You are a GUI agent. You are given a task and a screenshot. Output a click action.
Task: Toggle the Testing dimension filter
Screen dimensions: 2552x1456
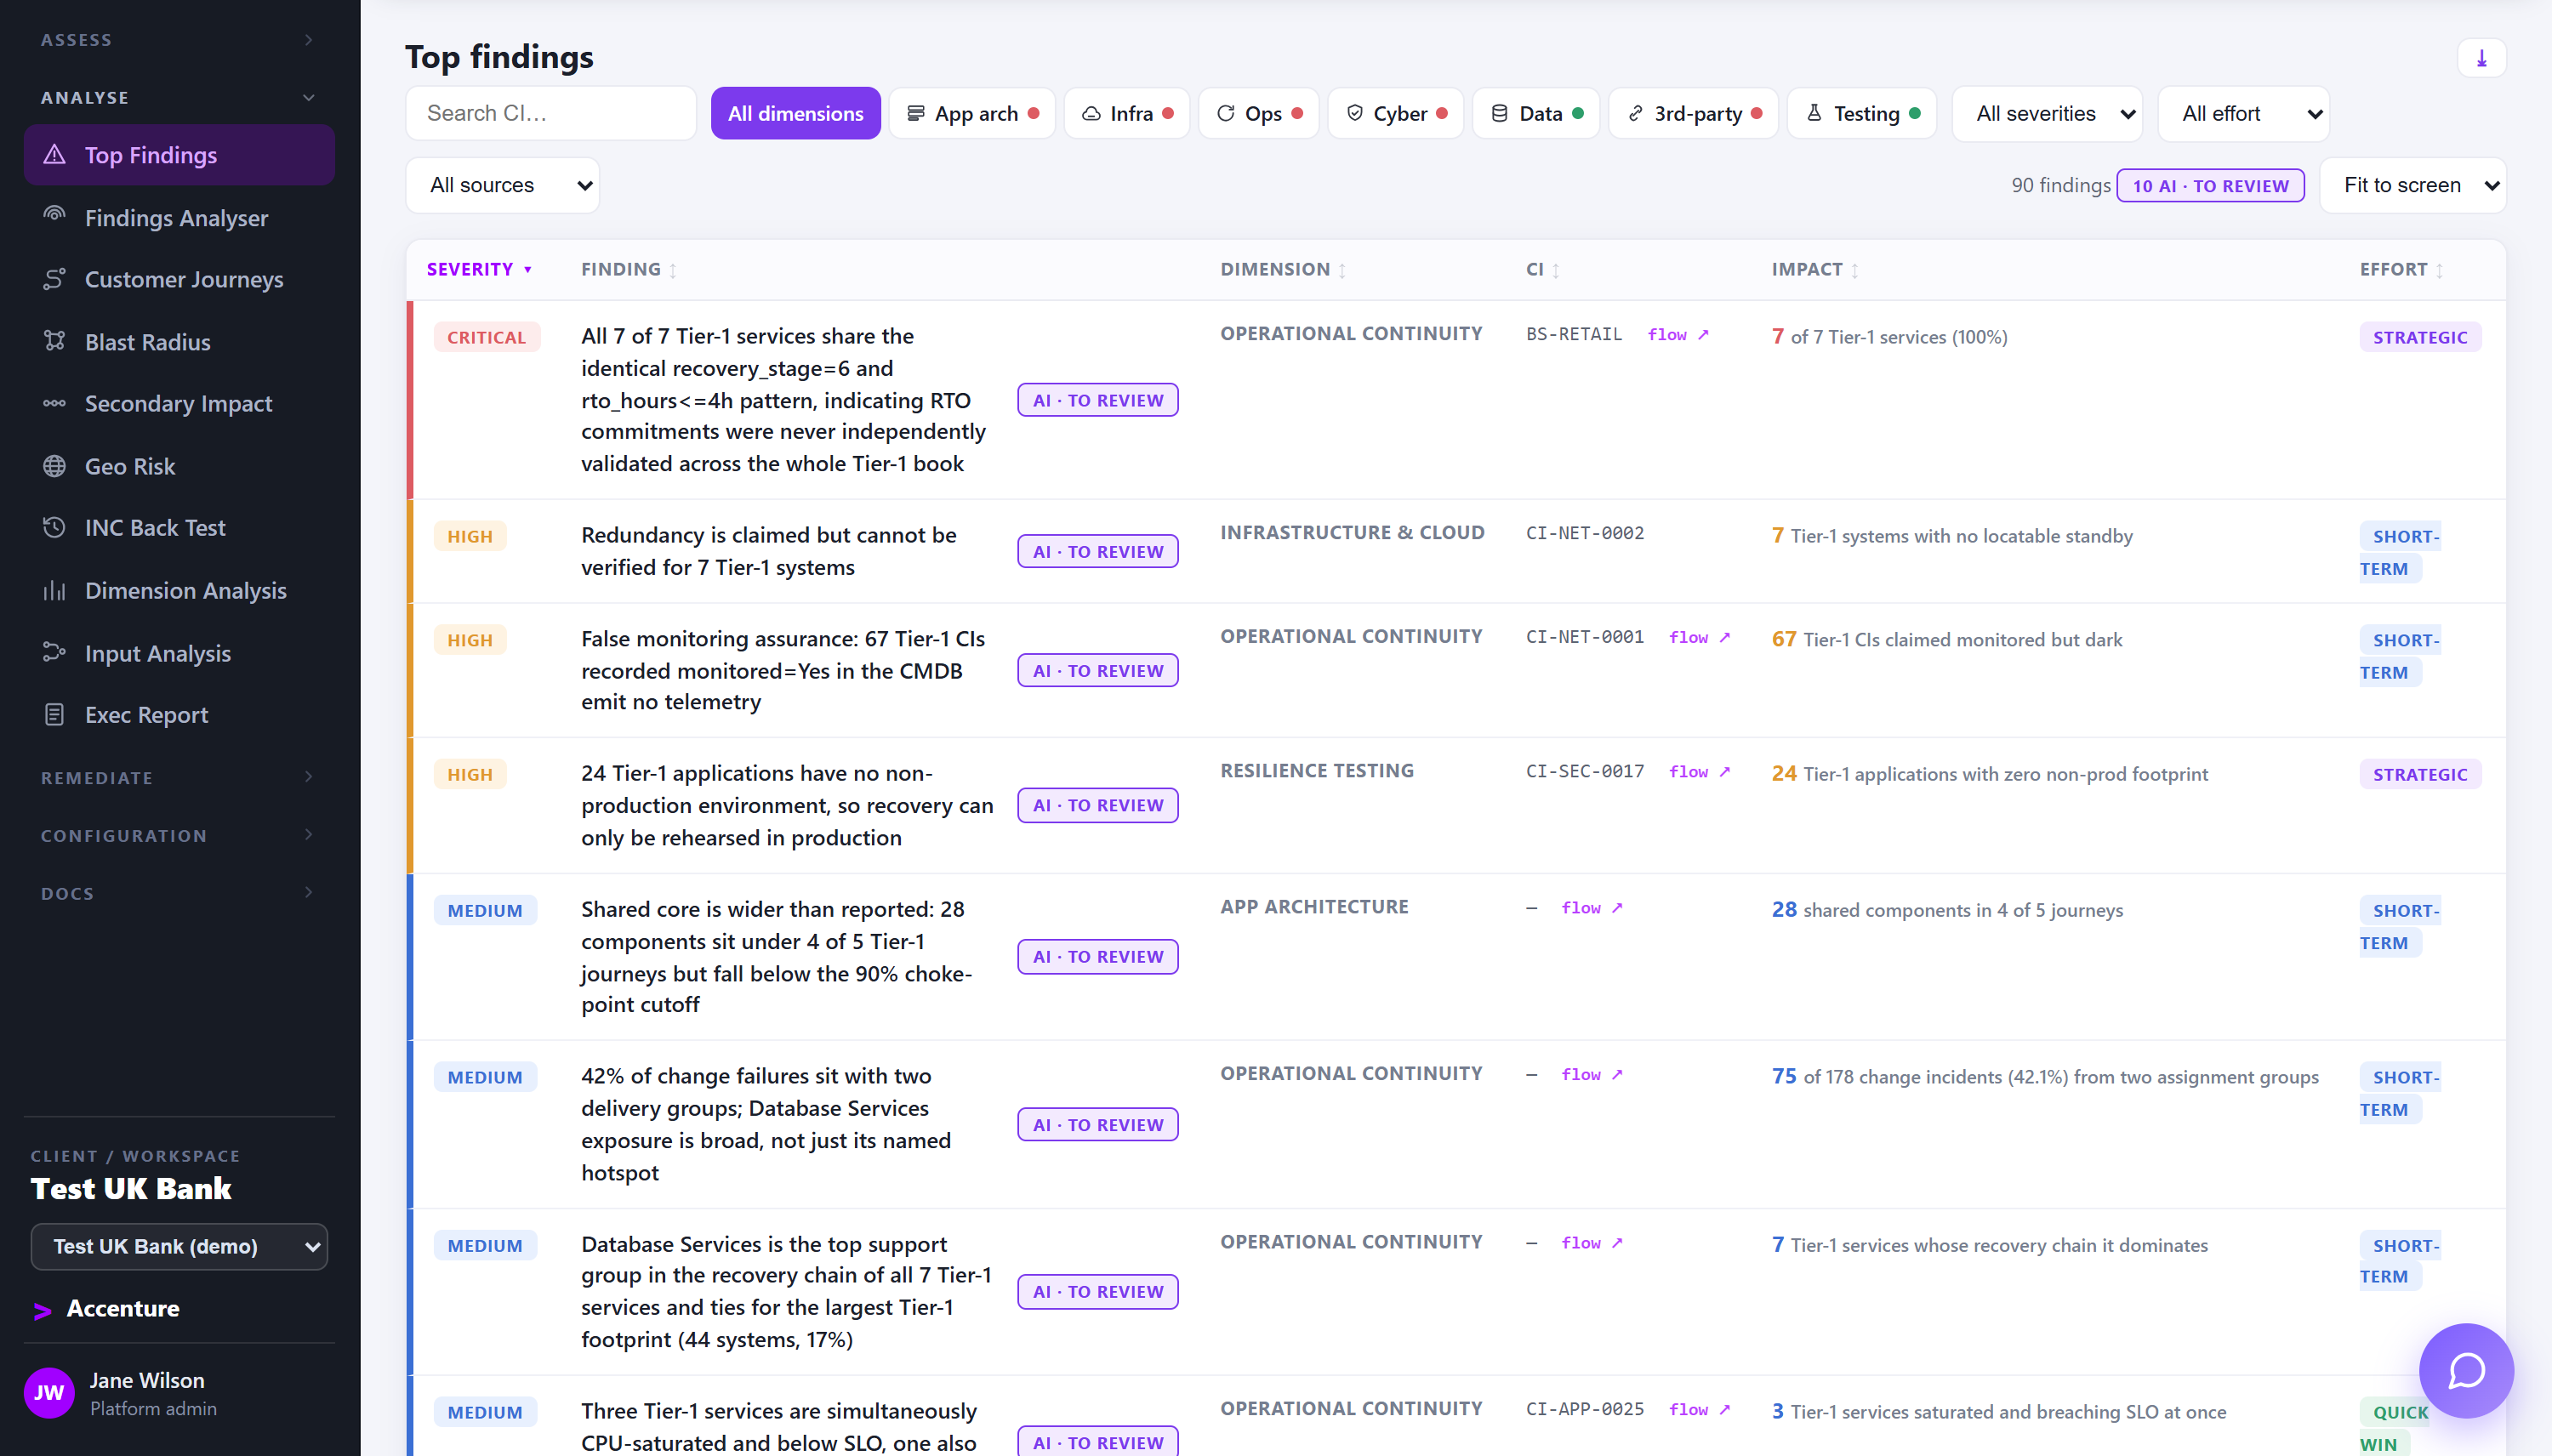pos(1862,113)
